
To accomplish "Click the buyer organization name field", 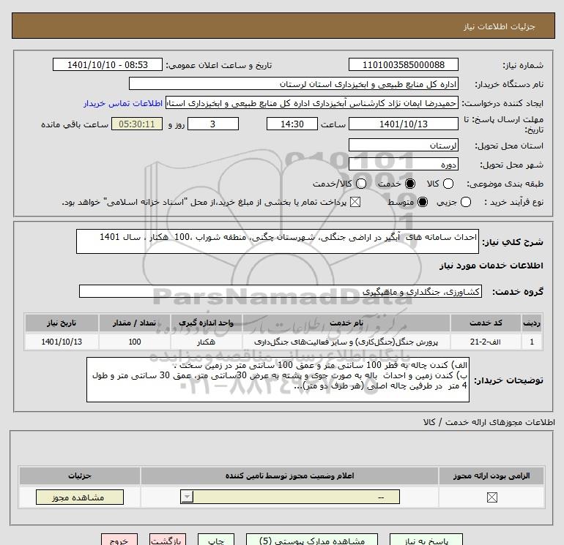I will coord(294,84).
